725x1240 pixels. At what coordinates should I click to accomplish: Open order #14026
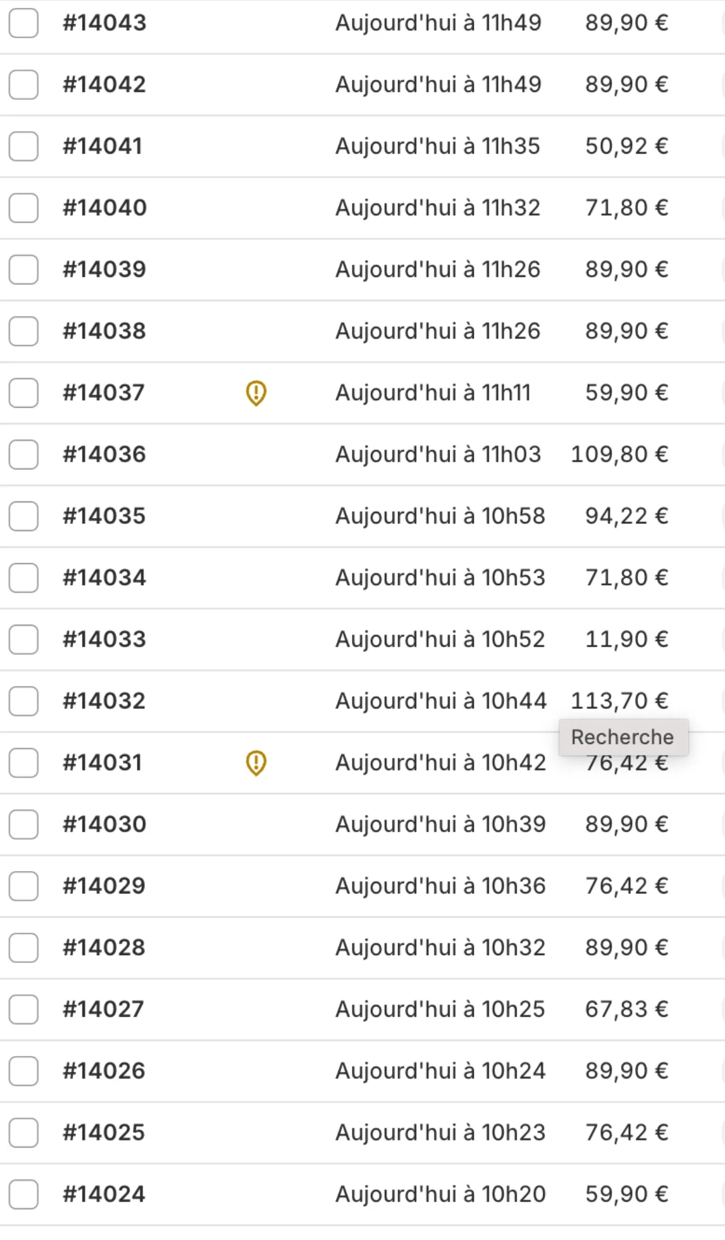point(105,1071)
